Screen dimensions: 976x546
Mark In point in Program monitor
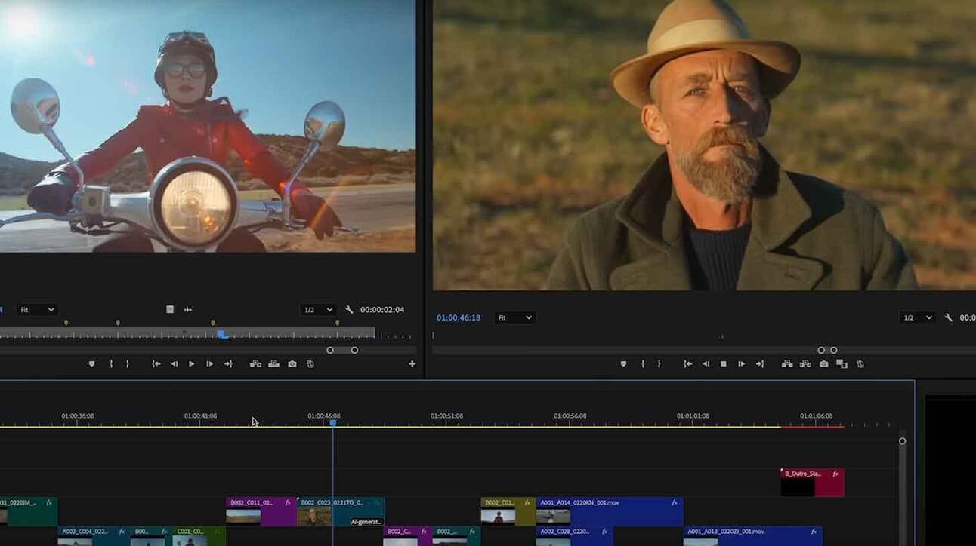[643, 363]
